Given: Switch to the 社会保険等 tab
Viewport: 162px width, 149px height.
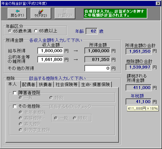Looking at the screenshot, I should [66, 85].
